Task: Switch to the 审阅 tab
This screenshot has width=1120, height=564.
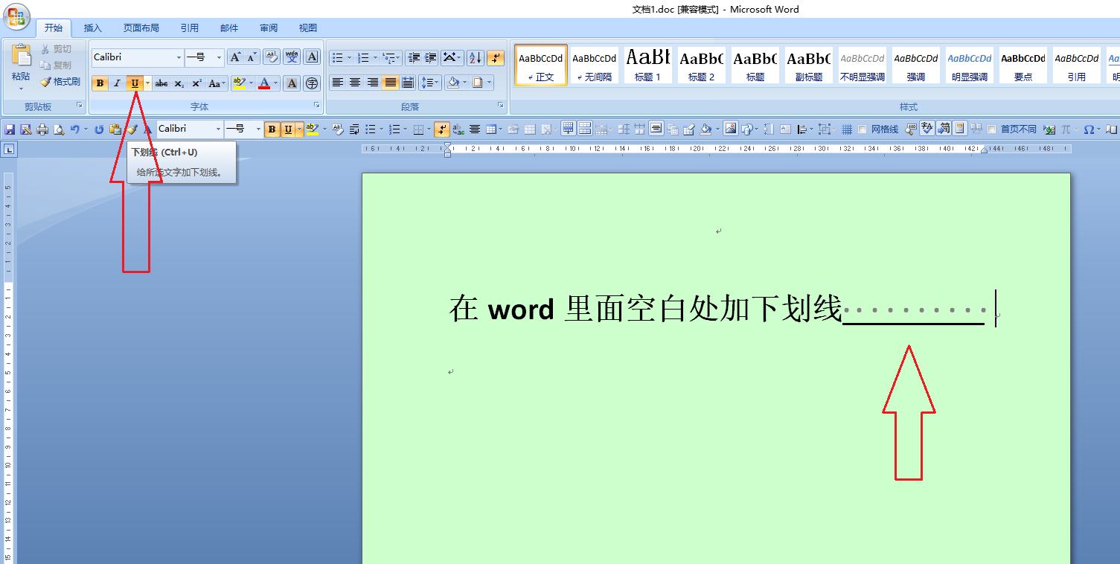Action: tap(269, 28)
